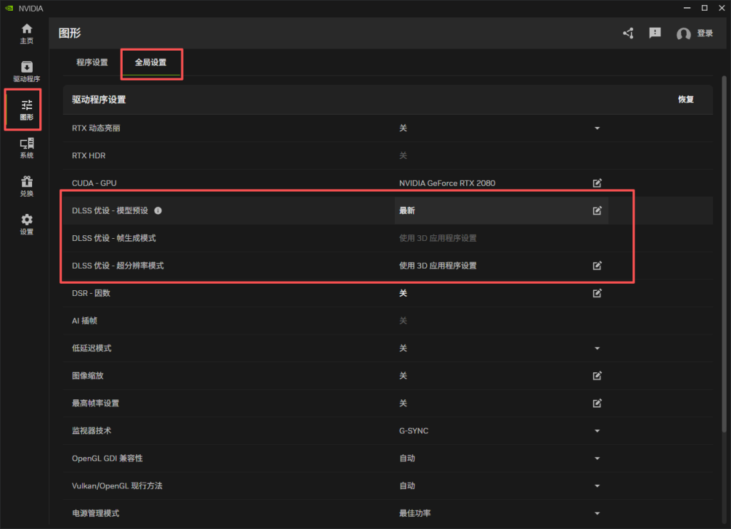Open the 设置 settings gear icon
The height and width of the screenshot is (529, 731).
tap(26, 225)
